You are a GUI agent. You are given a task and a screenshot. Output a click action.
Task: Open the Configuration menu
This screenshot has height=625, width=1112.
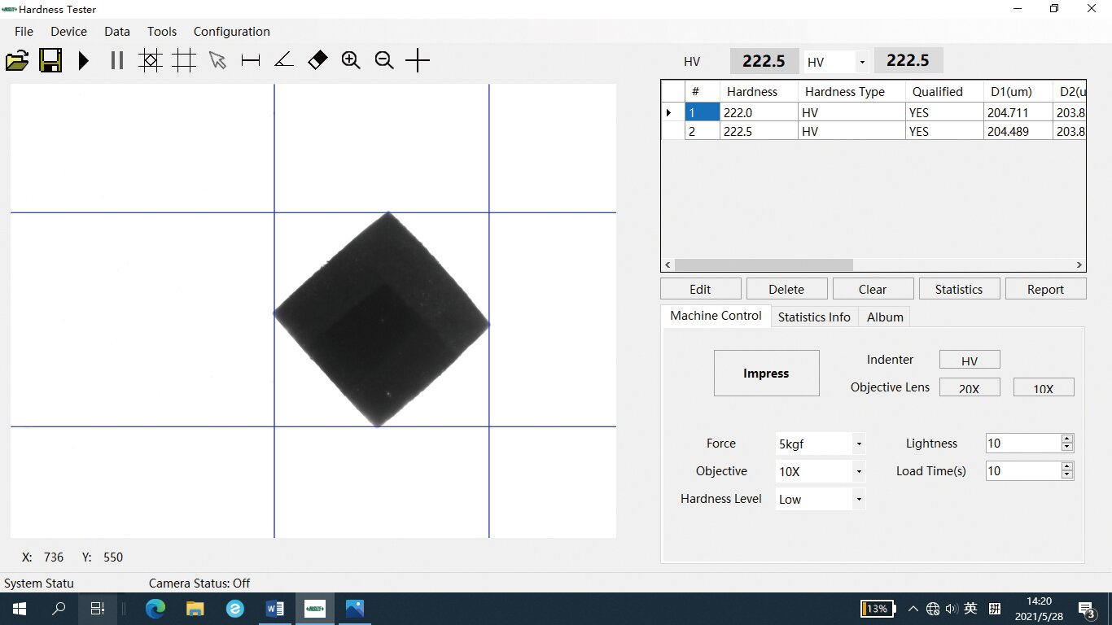pos(232,32)
